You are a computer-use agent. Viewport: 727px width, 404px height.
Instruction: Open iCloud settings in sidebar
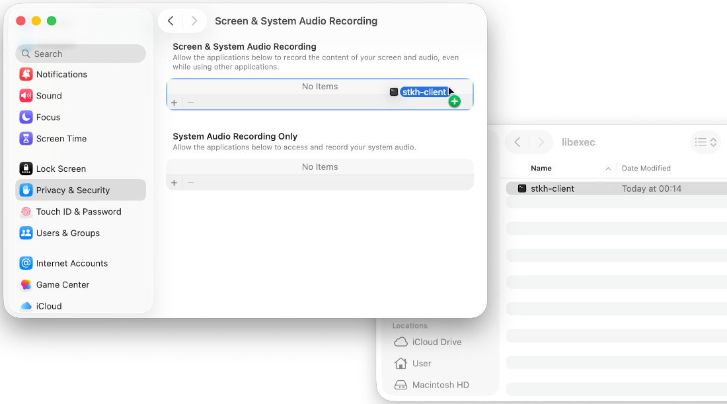tap(49, 306)
